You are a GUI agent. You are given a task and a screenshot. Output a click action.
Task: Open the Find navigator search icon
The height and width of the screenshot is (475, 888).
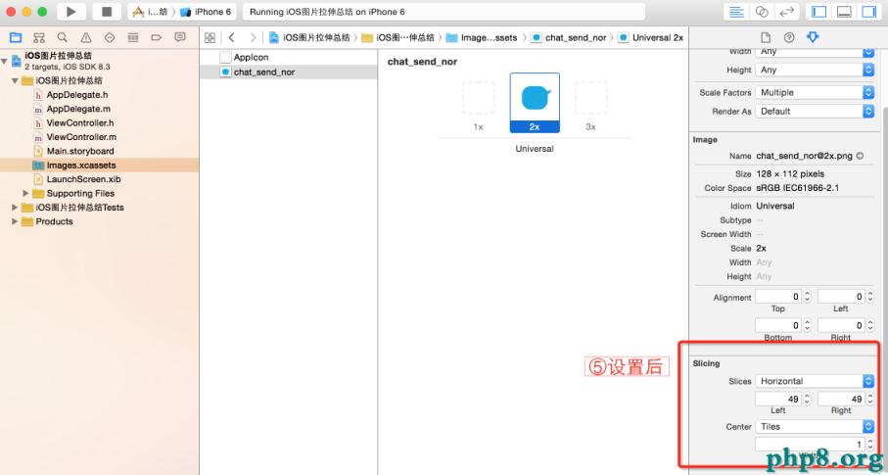click(63, 37)
